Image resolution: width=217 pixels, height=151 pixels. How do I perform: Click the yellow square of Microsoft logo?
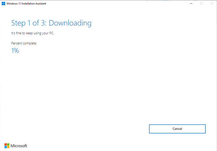coord(8,147)
